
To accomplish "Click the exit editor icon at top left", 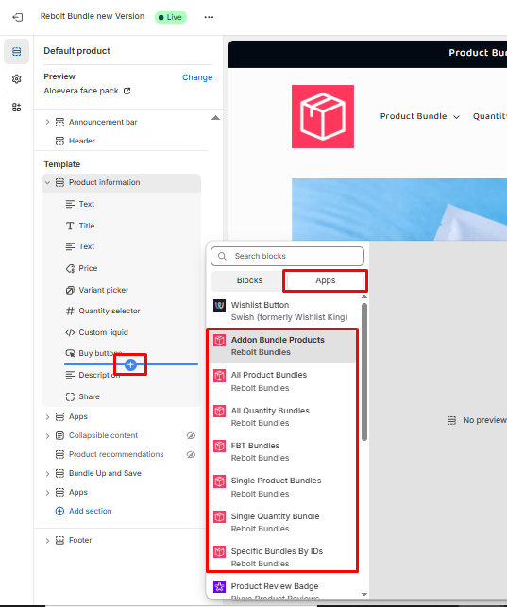I will pos(18,17).
